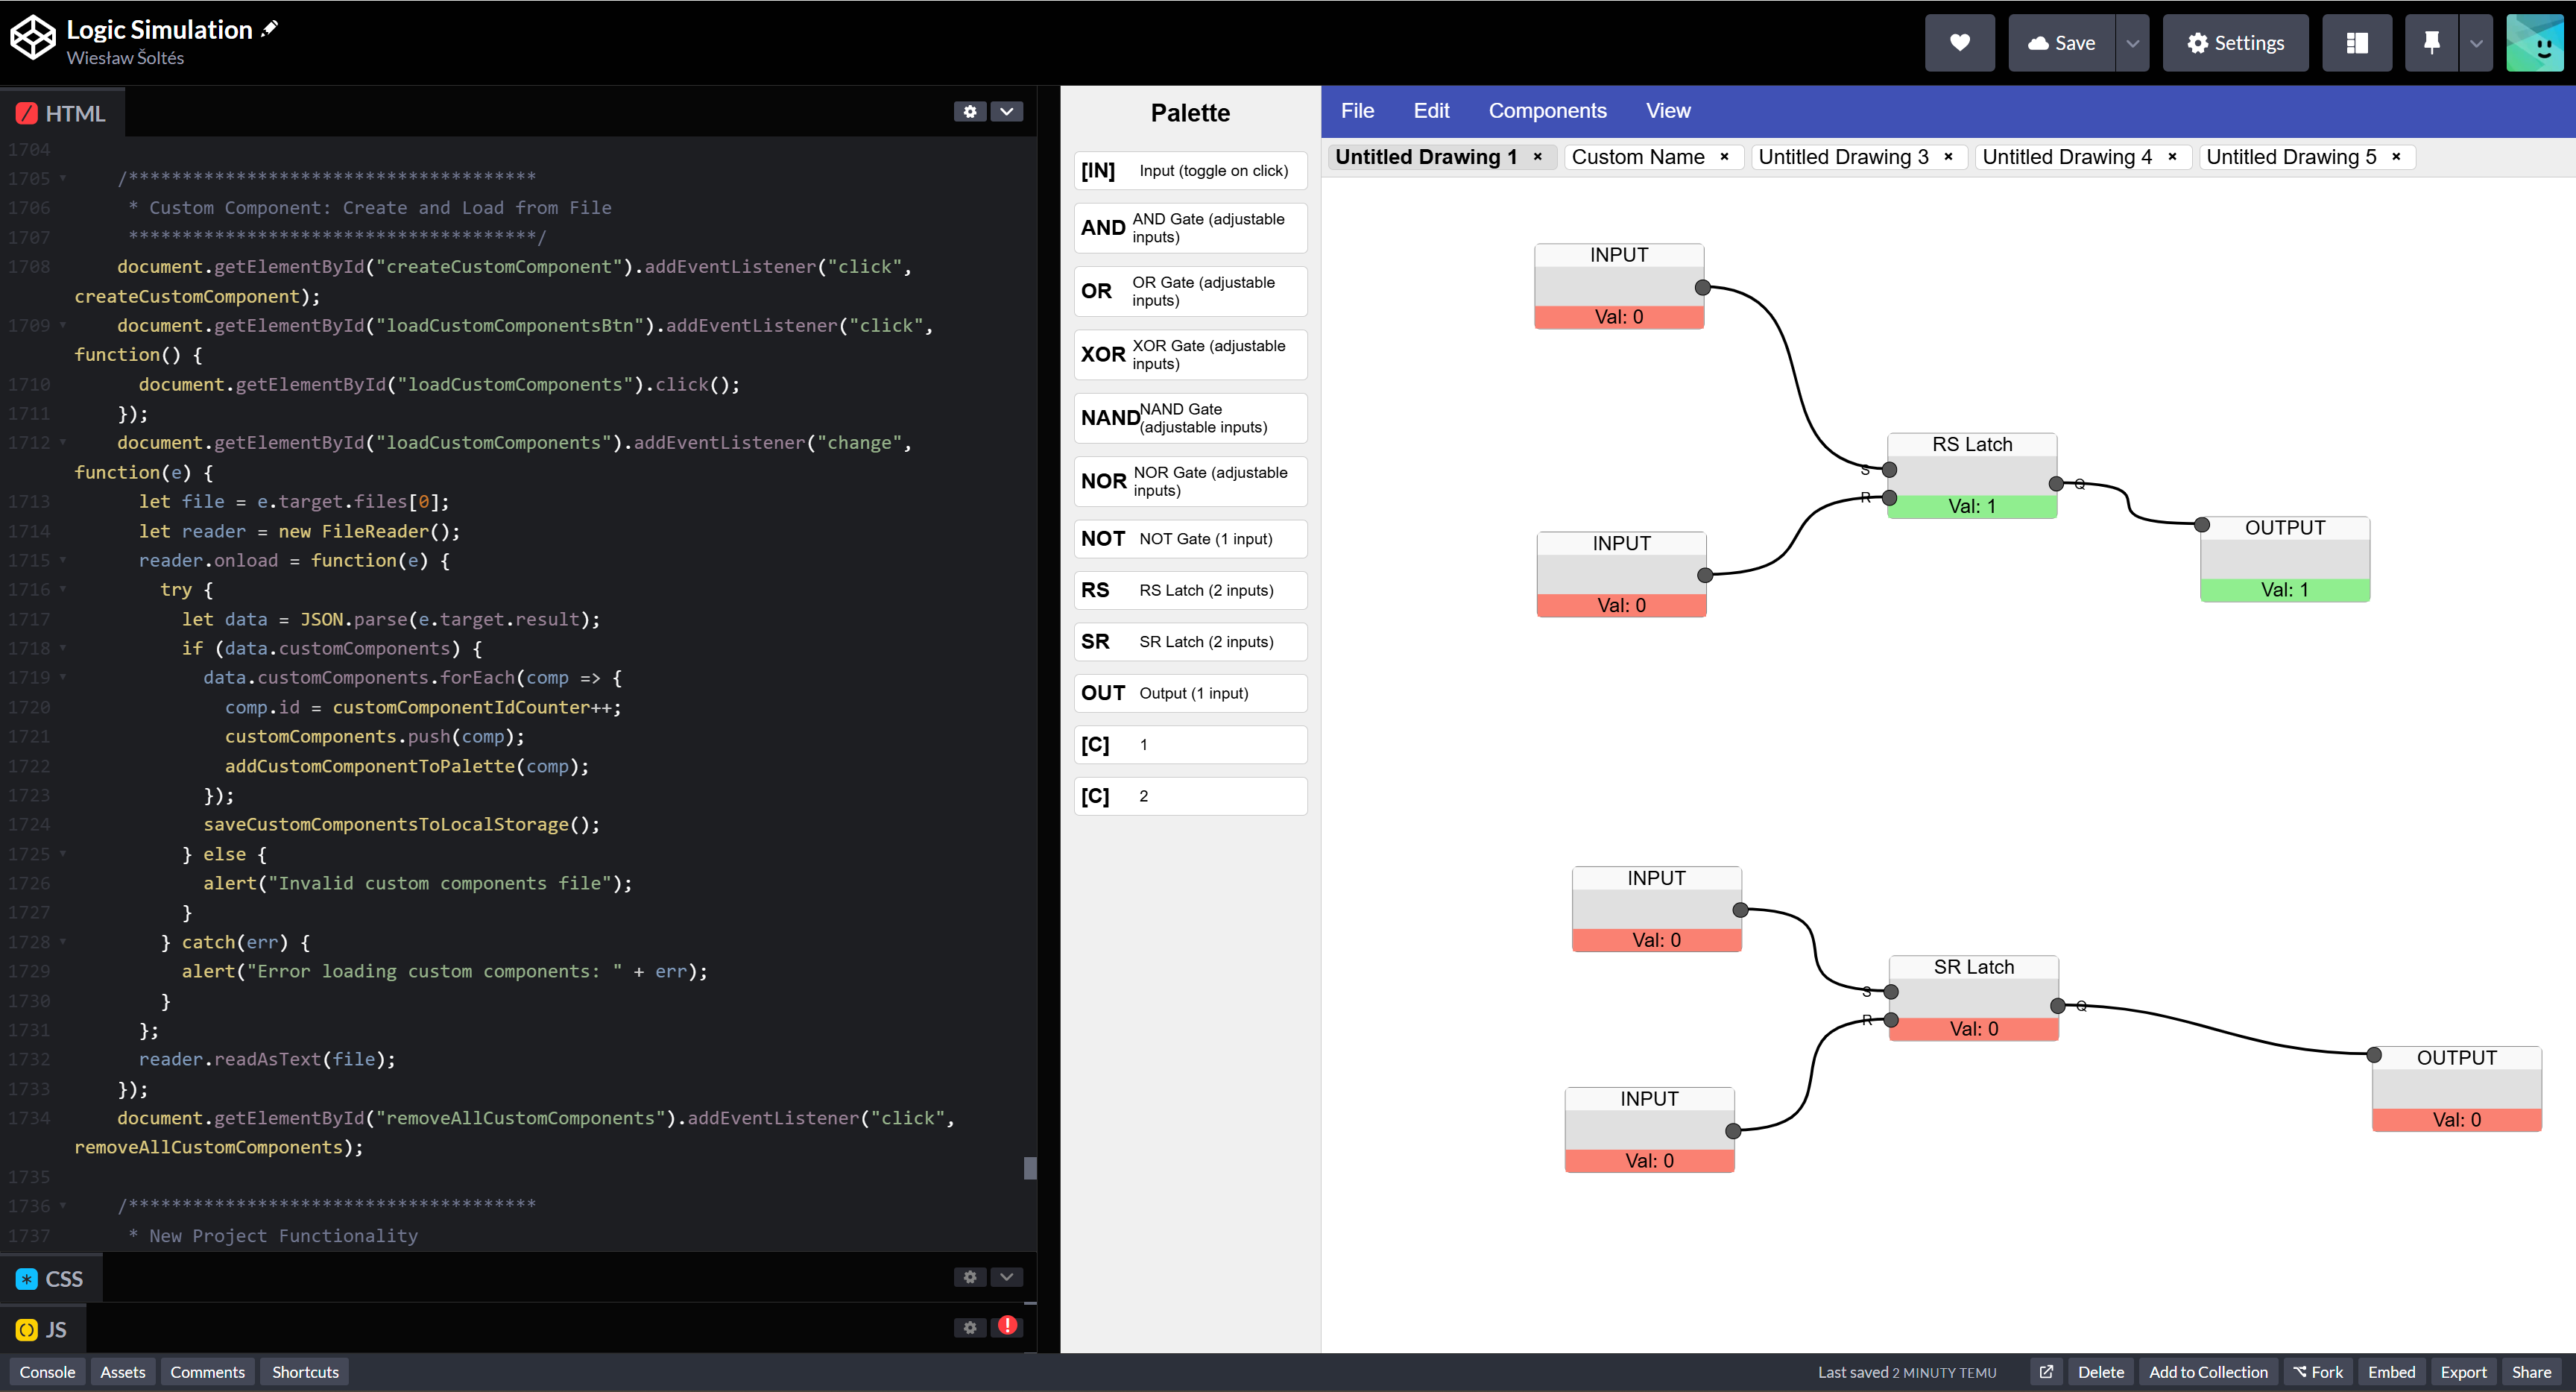Open the change view layout icon
Viewport: 2576px width, 1392px height.
(2356, 43)
